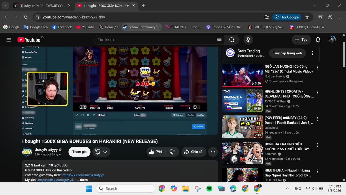346x195 pixels.
Task: Open Google Dịch bookmark
Action: 36,27
